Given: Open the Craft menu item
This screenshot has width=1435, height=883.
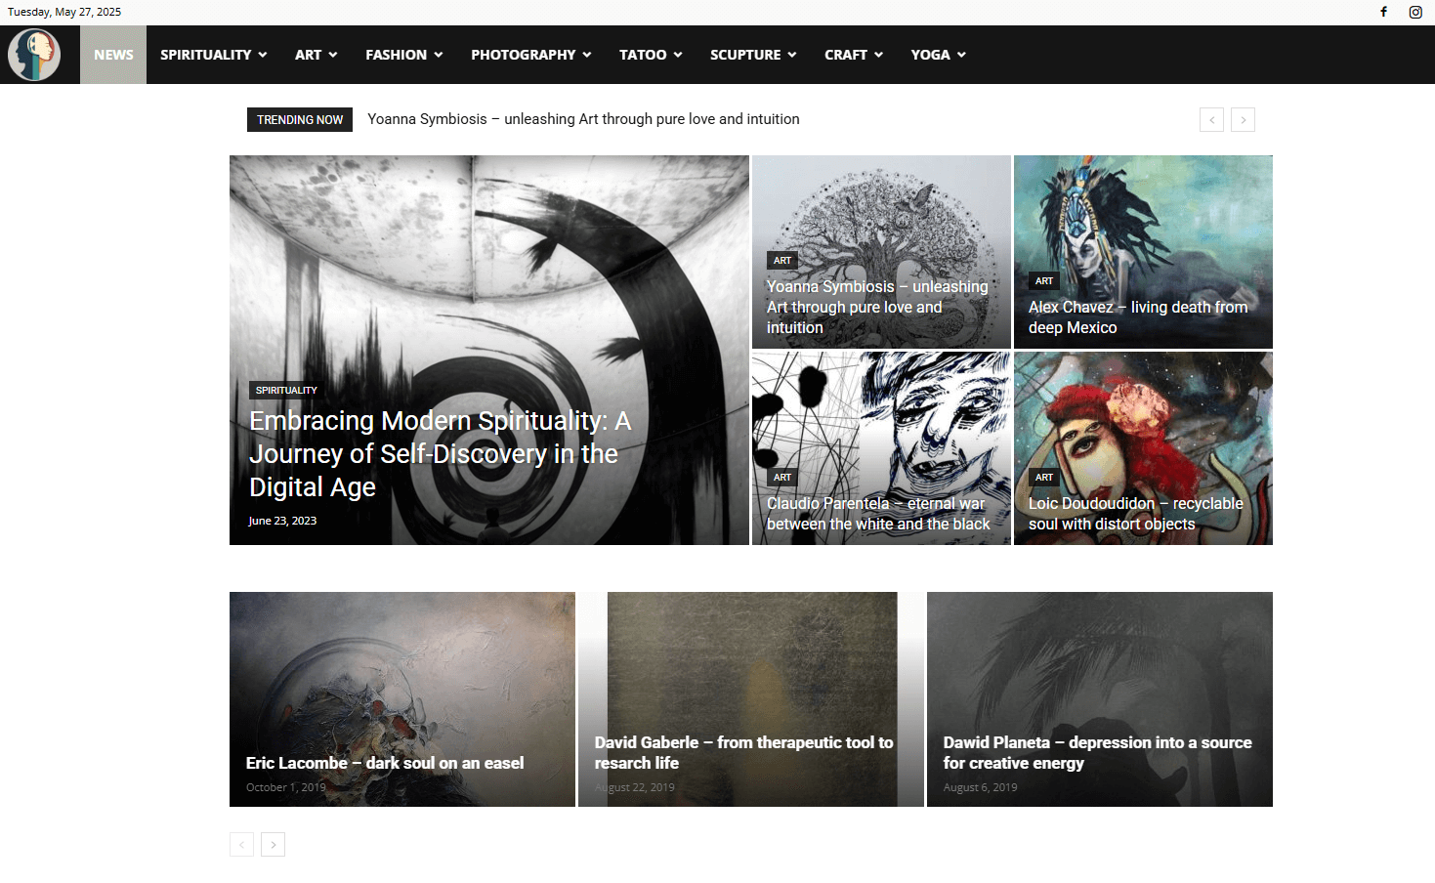Looking at the screenshot, I should coord(853,55).
